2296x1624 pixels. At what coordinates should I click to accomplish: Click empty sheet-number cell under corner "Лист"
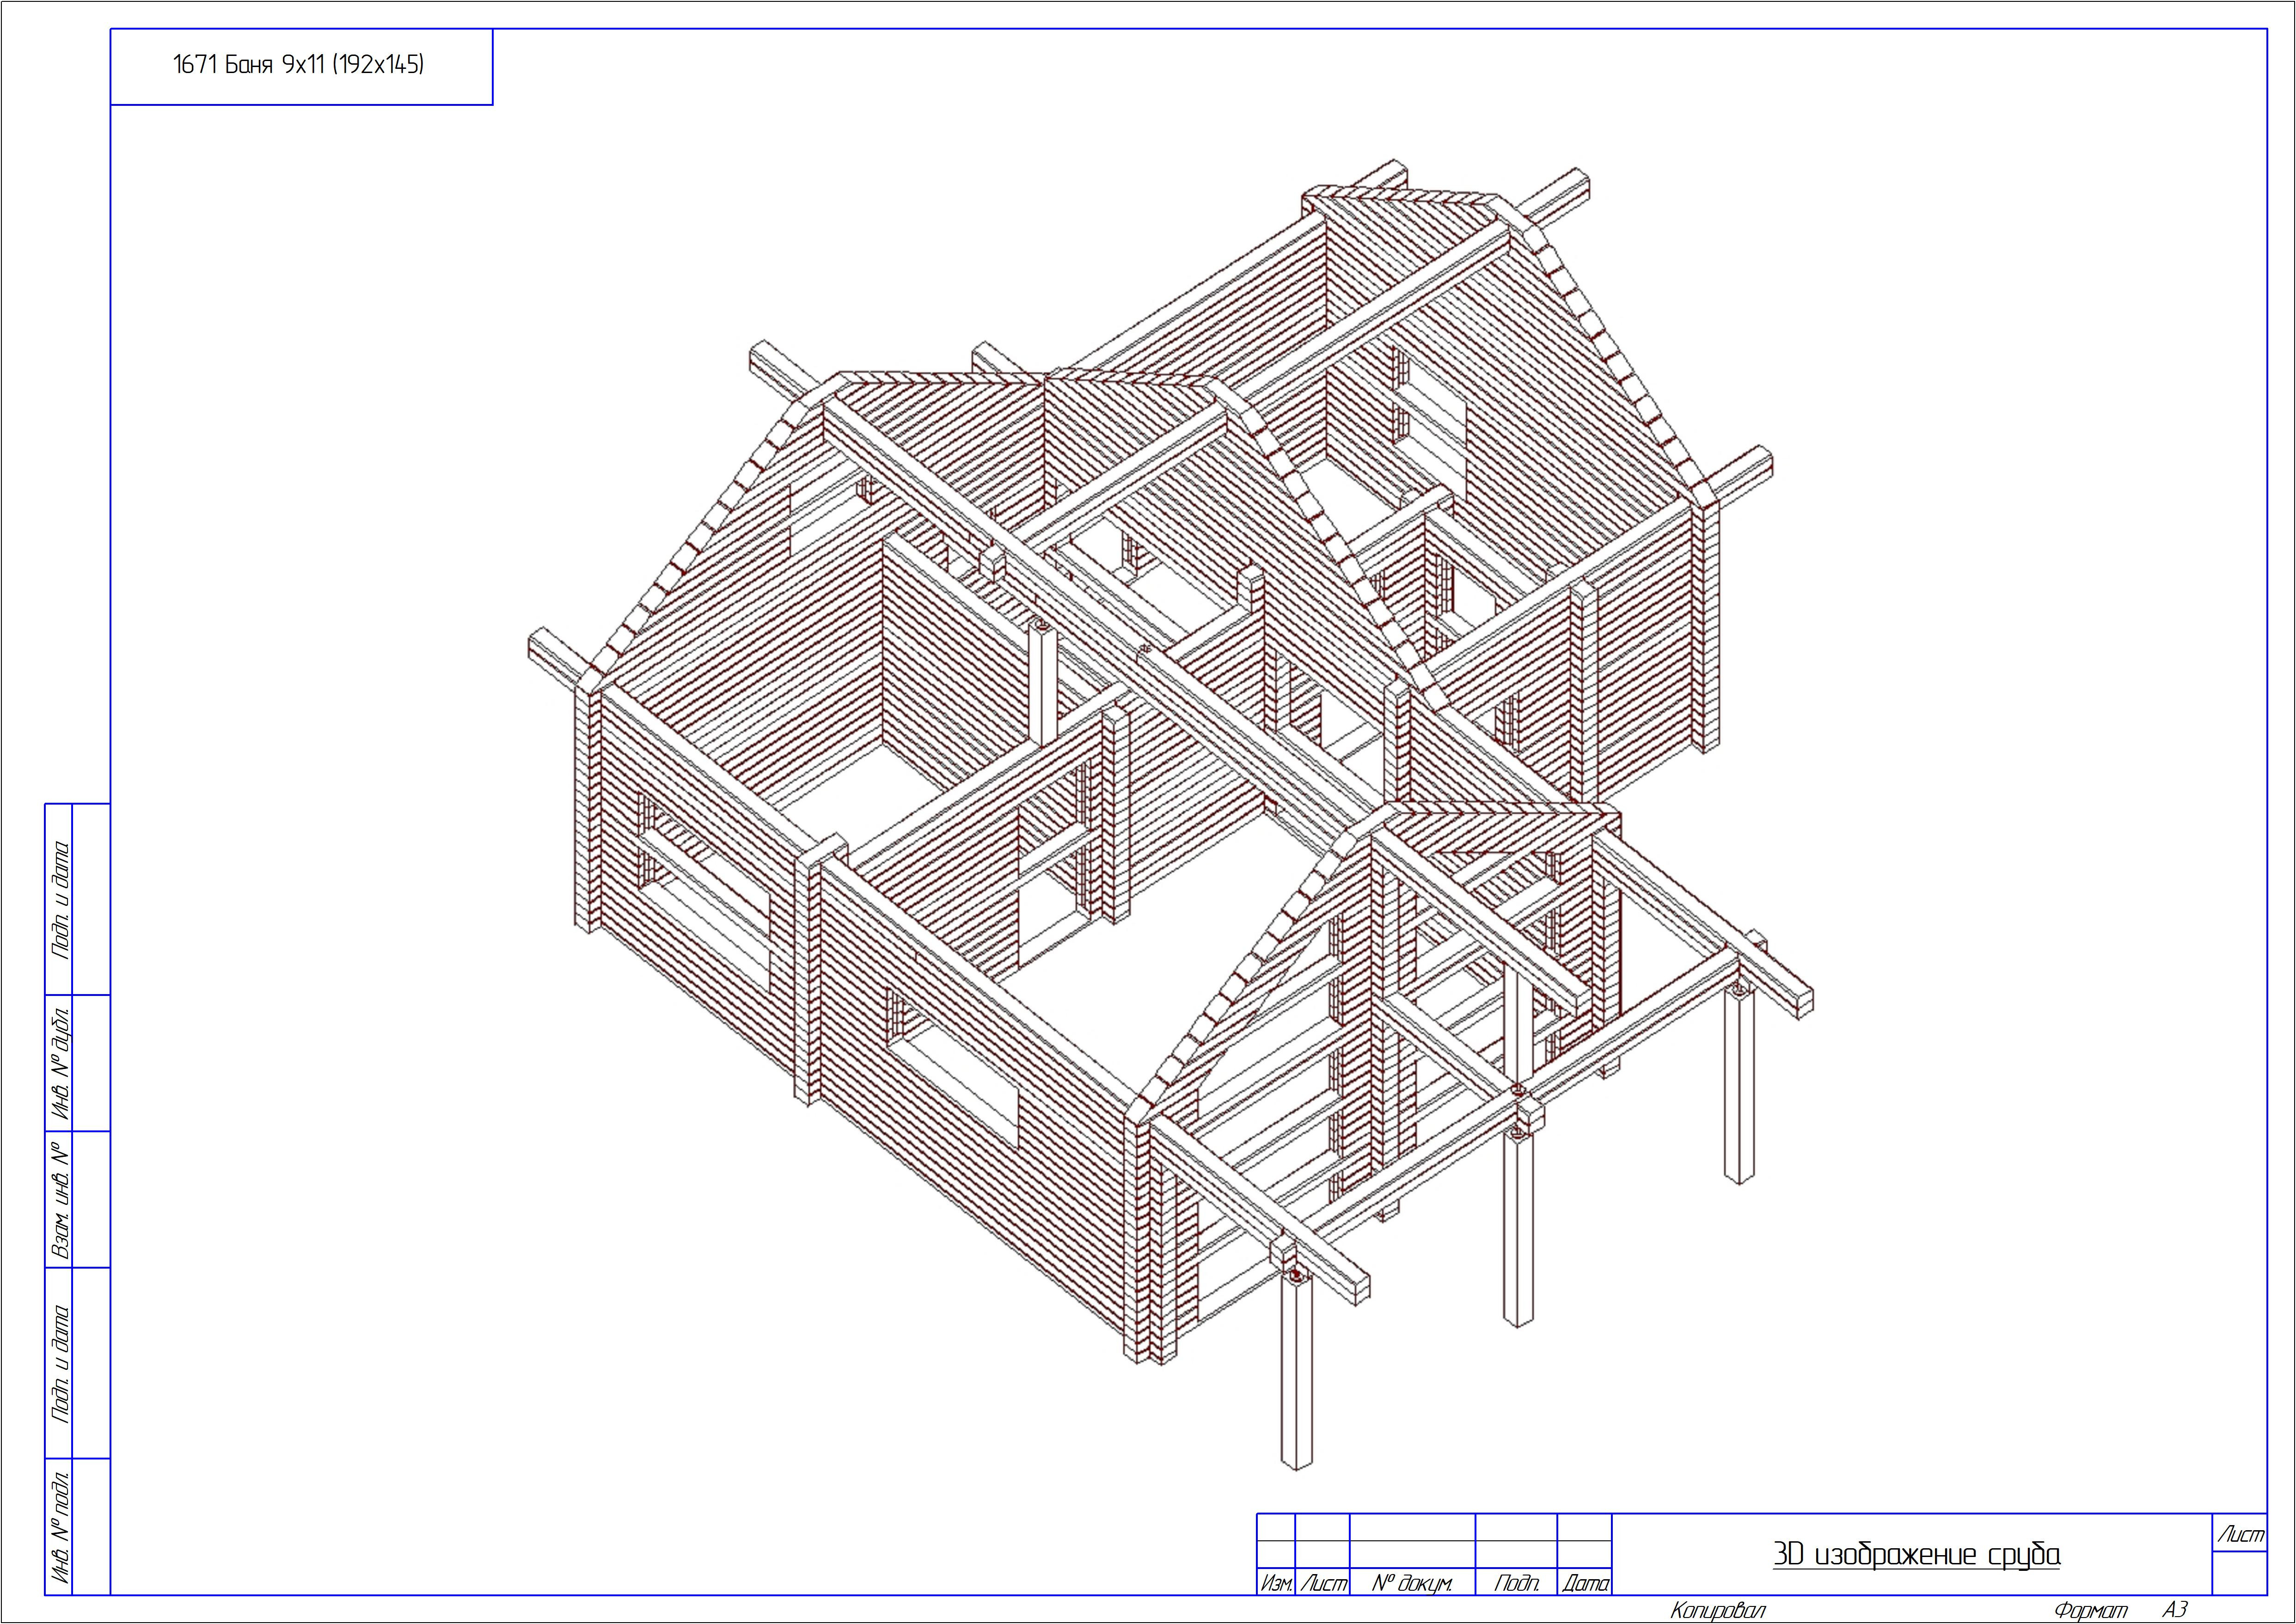click(2239, 1573)
